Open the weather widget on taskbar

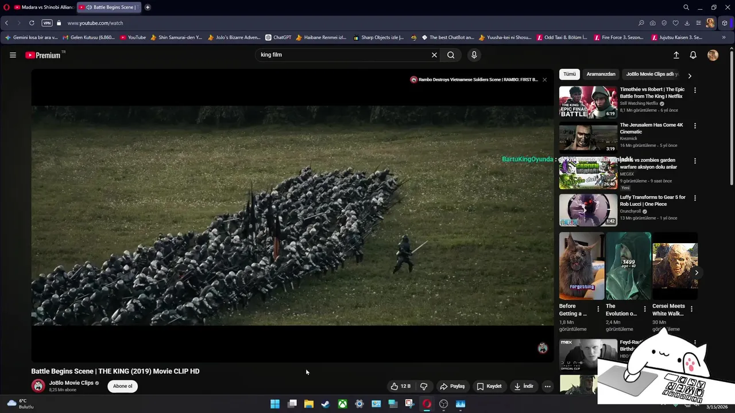coord(20,404)
